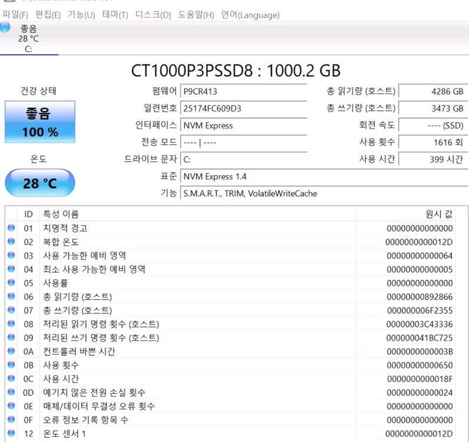Click the total host reads value 4286 GB

(433, 91)
